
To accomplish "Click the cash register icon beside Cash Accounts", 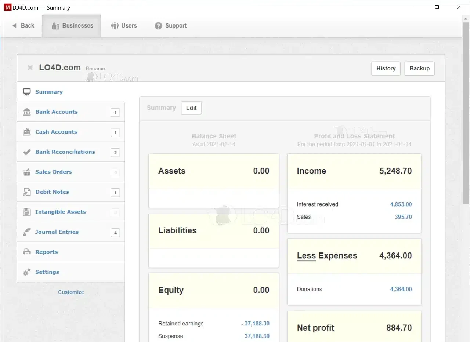I will point(27,132).
